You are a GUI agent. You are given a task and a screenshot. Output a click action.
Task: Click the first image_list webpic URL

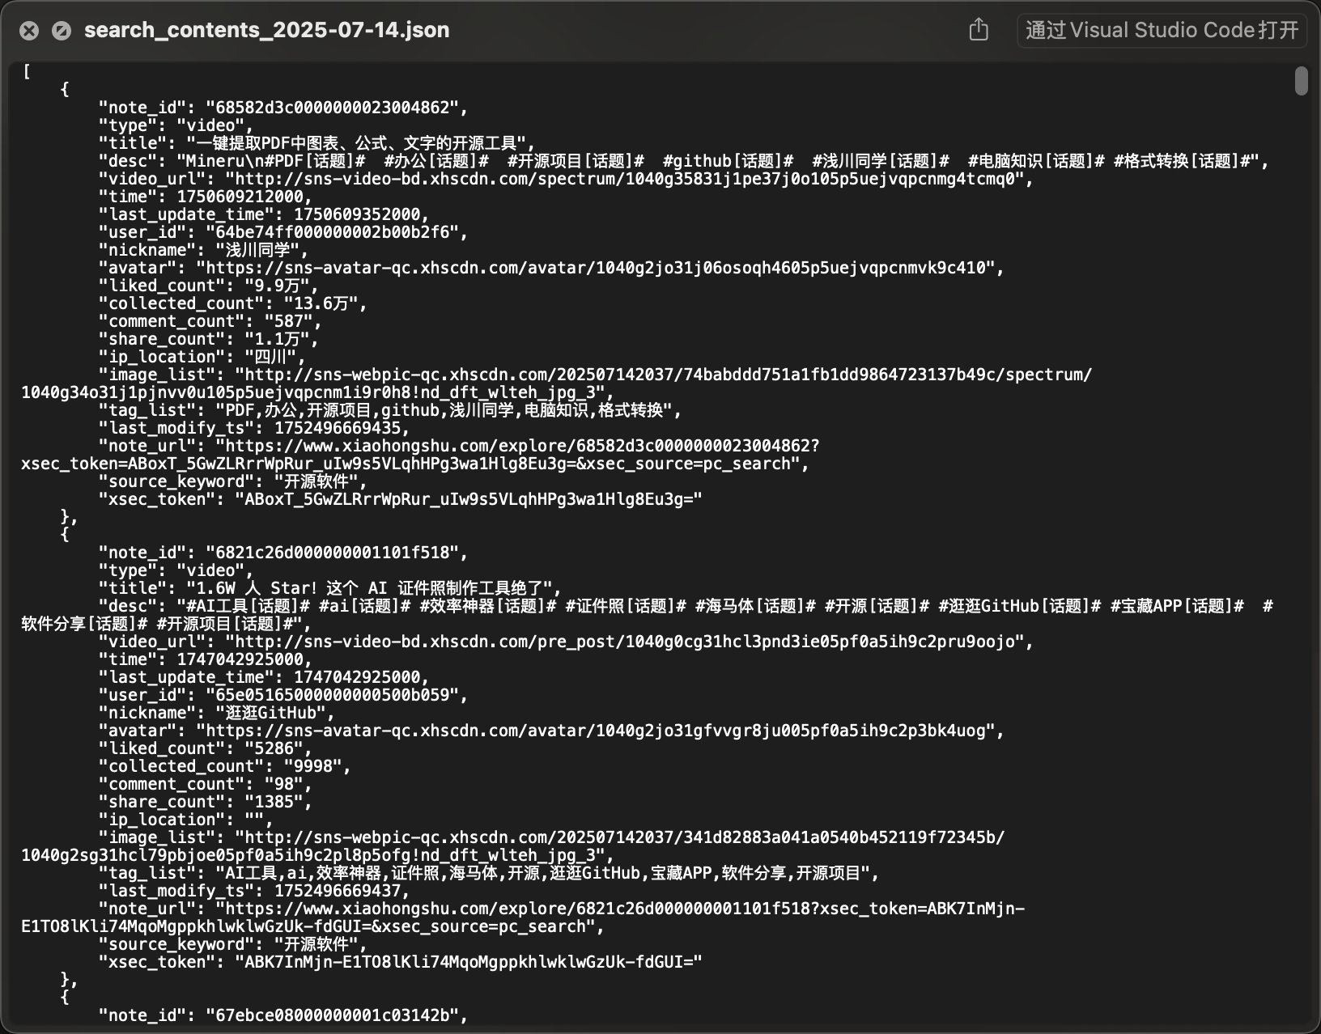coord(557,384)
